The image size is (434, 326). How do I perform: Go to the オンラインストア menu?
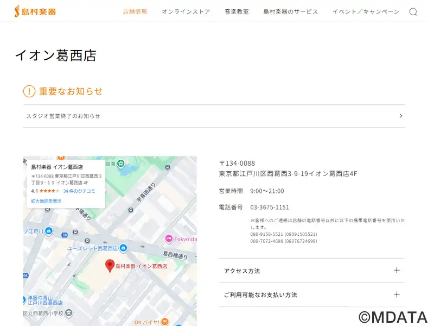(x=186, y=12)
